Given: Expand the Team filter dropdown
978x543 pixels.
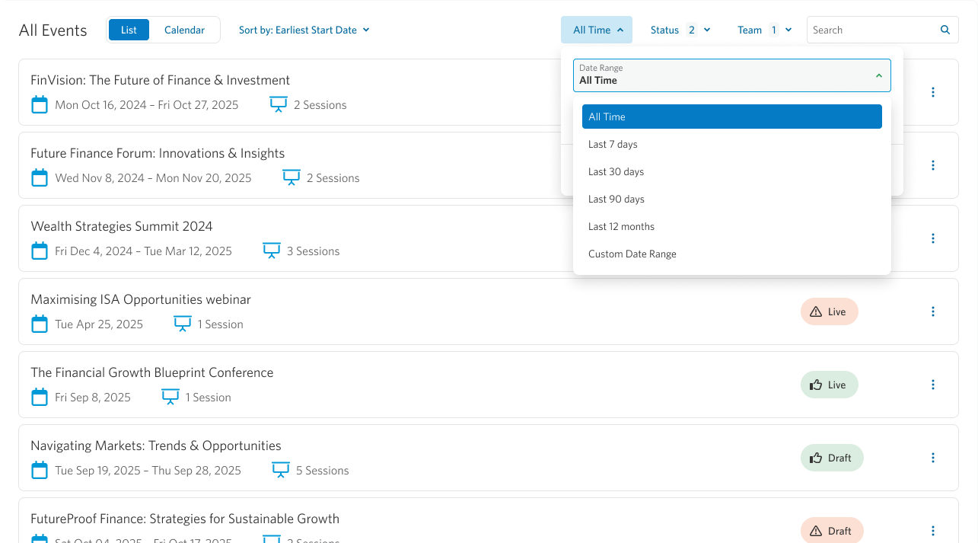Looking at the screenshot, I should coord(764,30).
